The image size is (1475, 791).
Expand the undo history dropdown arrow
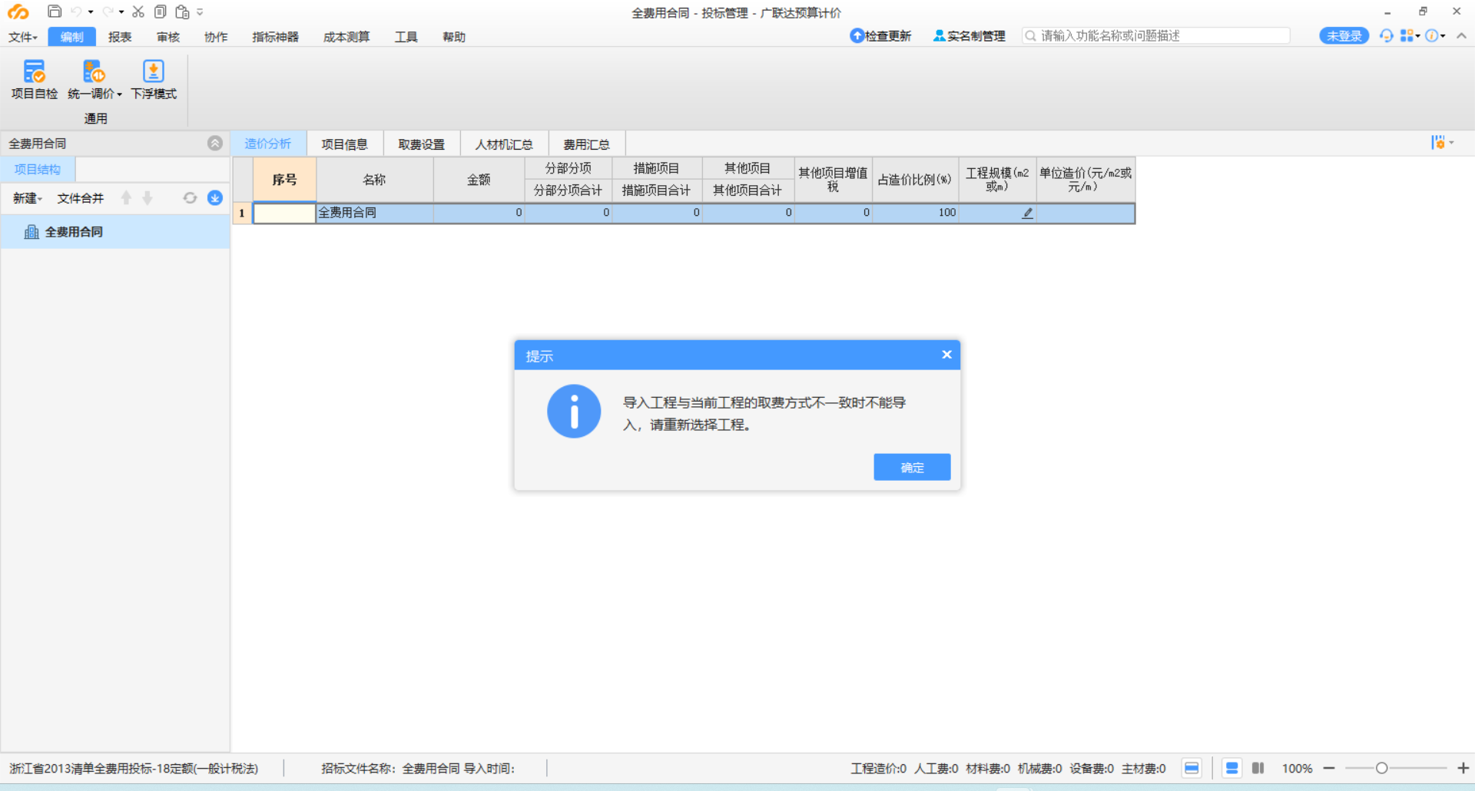[x=91, y=12]
